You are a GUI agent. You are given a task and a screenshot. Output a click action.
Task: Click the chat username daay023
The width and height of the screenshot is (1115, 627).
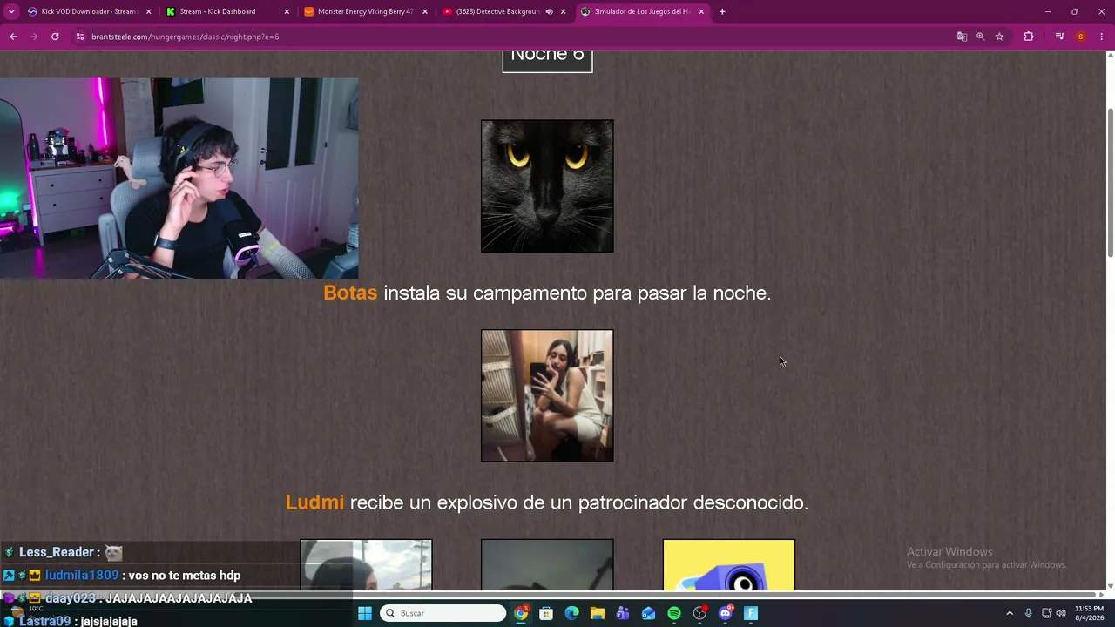tap(72, 598)
